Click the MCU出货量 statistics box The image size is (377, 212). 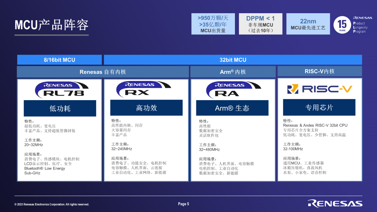213,24
